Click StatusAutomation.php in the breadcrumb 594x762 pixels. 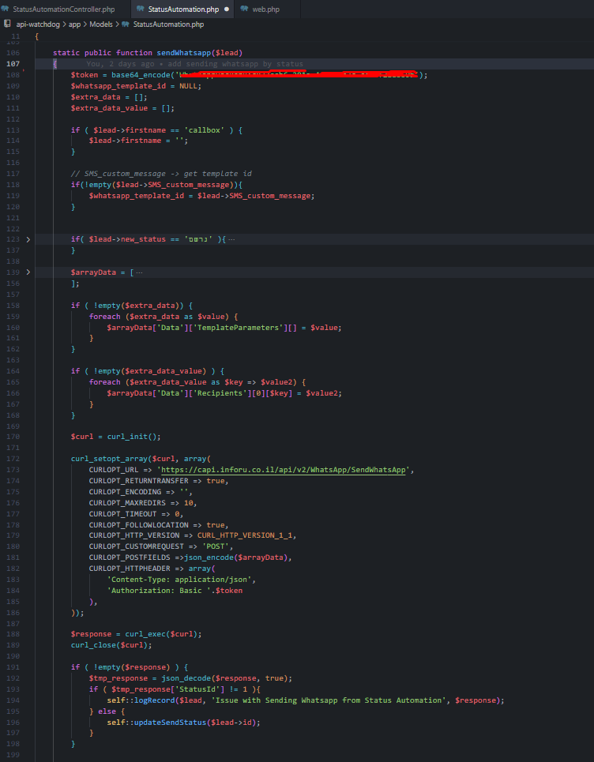168,24
